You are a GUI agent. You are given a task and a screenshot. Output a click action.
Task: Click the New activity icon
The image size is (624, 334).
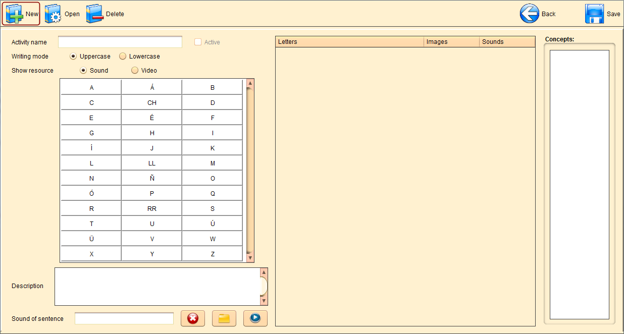pyautogui.click(x=14, y=14)
